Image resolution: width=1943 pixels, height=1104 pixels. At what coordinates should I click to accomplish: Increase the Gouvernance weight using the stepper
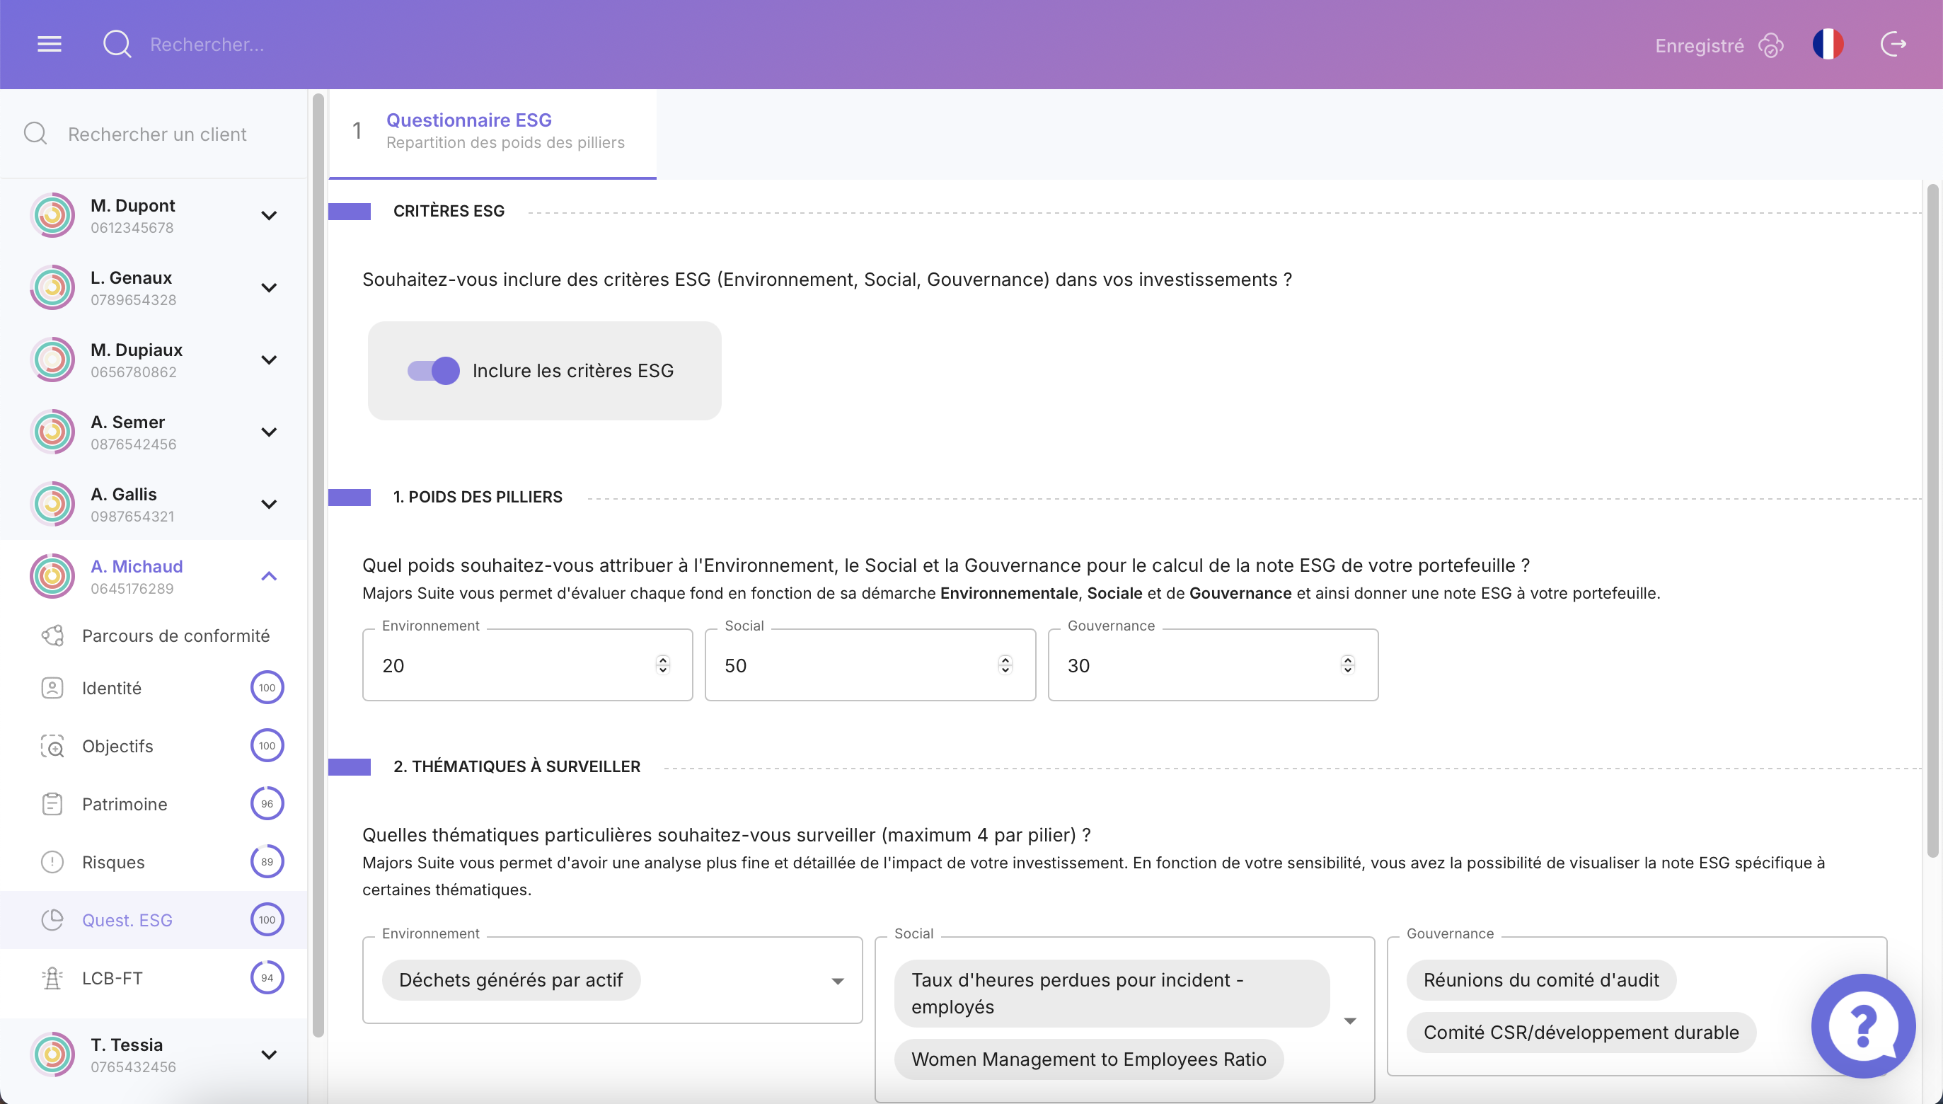(x=1347, y=660)
